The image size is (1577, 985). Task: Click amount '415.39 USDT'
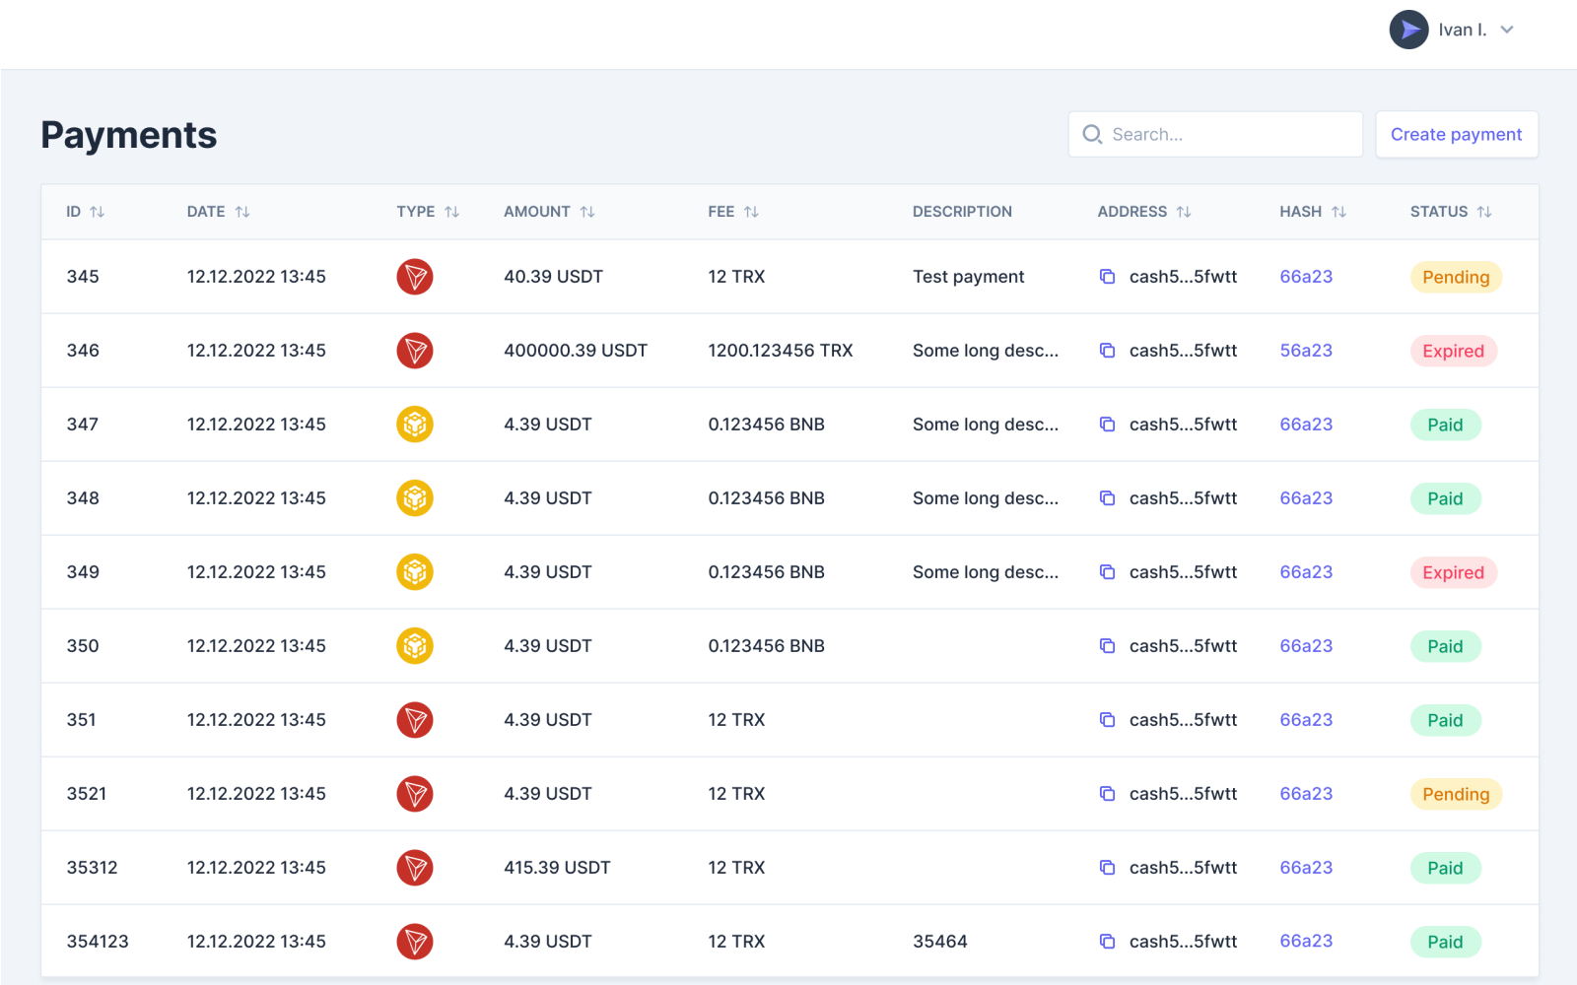click(x=557, y=868)
